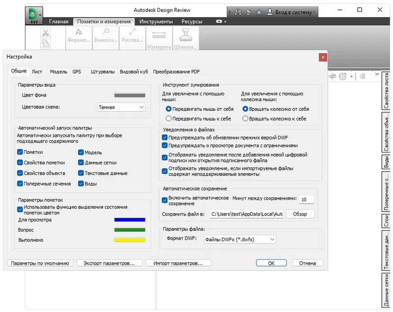
Task: Click the satellite communication center icon
Action: 249,12
